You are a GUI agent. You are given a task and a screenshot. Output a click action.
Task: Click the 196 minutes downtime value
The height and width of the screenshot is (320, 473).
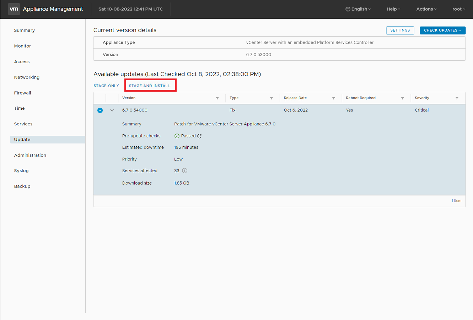coord(186,147)
